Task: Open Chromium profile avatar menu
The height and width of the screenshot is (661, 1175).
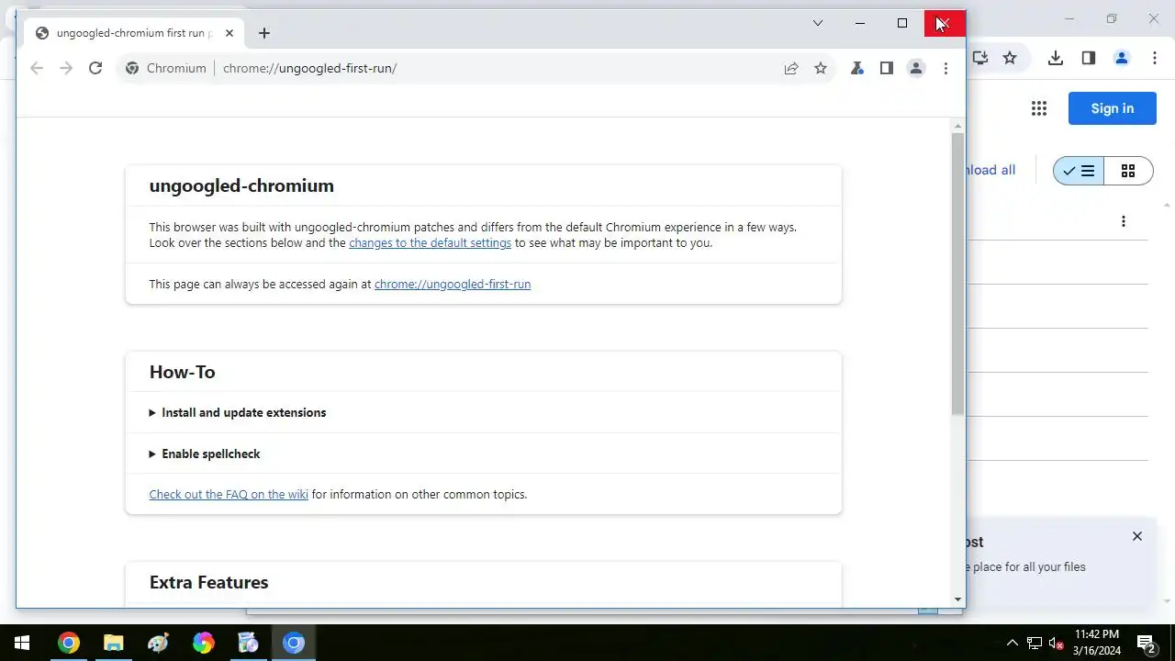Action: (x=916, y=68)
